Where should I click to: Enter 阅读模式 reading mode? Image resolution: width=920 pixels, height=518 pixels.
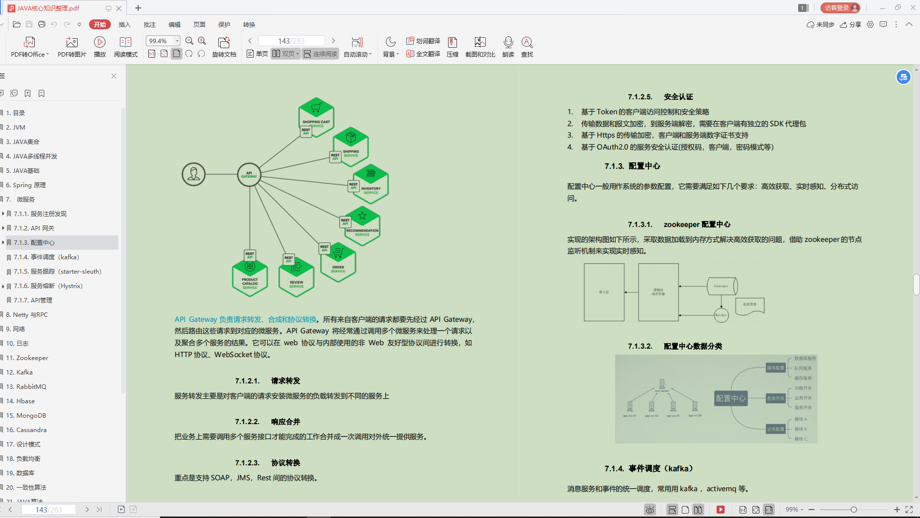pyautogui.click(x=126, y=47)
